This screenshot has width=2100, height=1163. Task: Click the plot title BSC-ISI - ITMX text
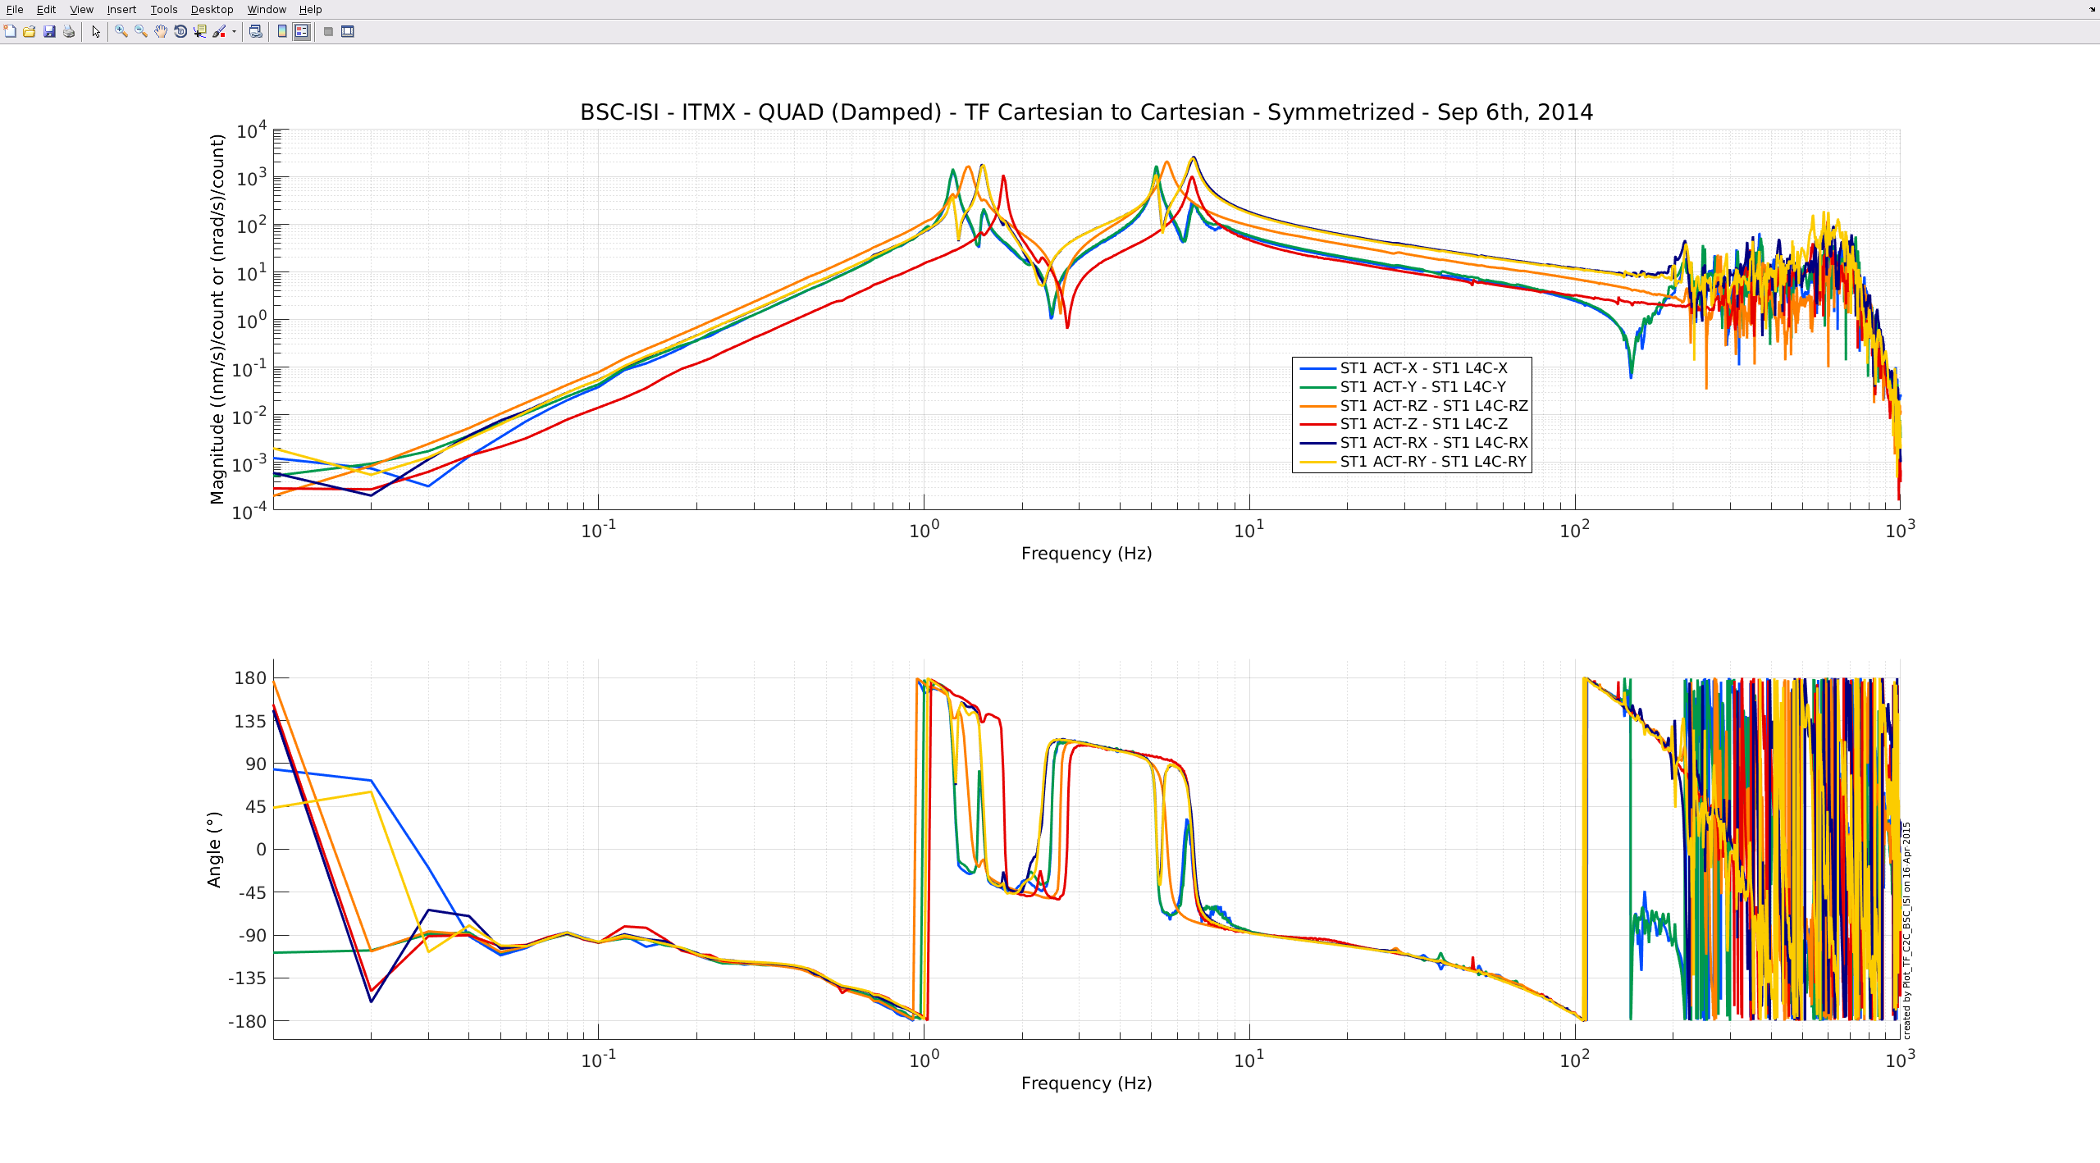pyautogui.click(x=1086, y=112)
